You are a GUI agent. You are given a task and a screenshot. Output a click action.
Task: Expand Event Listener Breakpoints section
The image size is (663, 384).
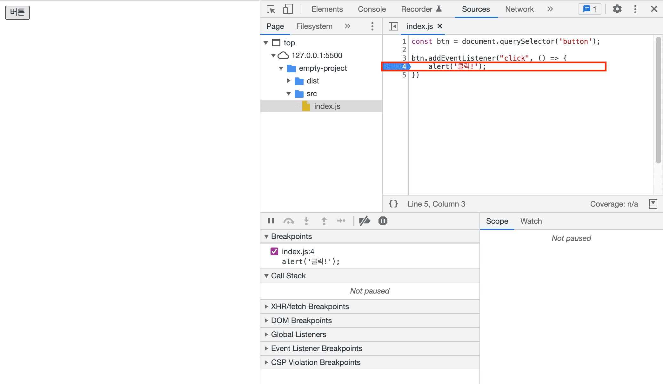317,348
